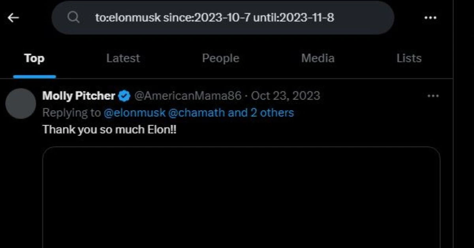Screen dimensions: 474x248
Task: Show the "and 2 others" recipients
Action: tap(261, 113)
